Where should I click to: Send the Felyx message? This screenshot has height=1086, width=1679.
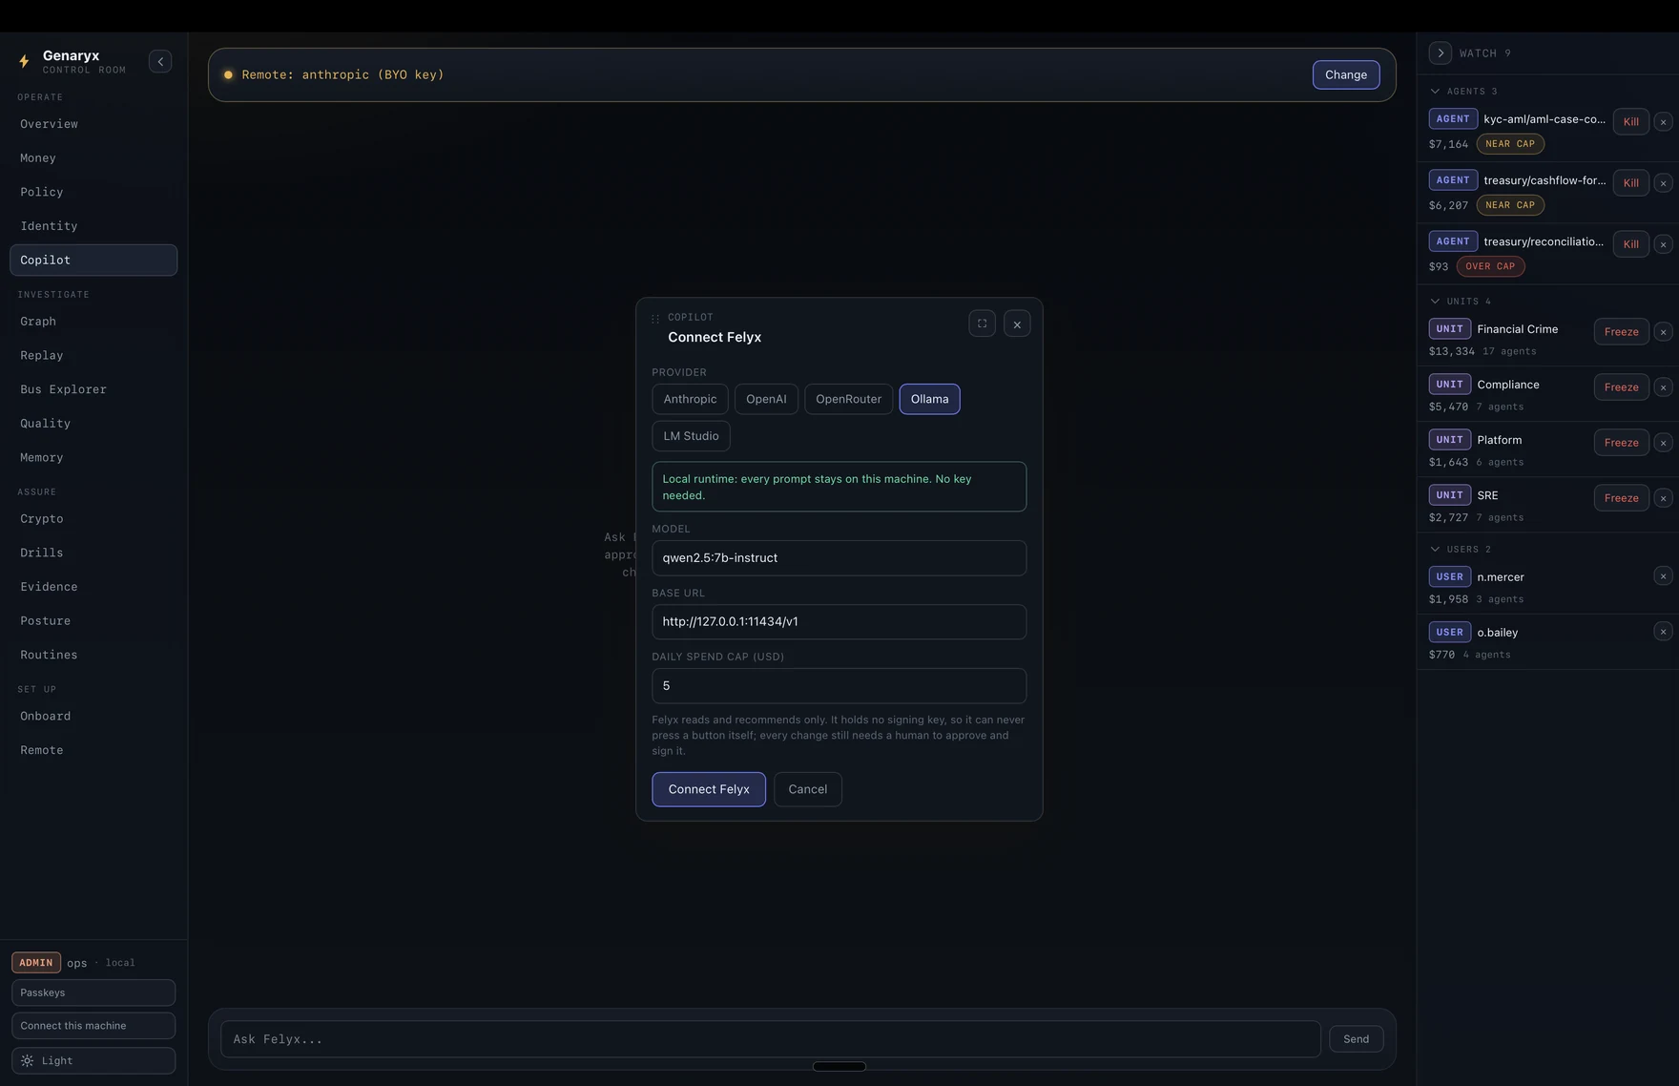pos(1356,1039)
